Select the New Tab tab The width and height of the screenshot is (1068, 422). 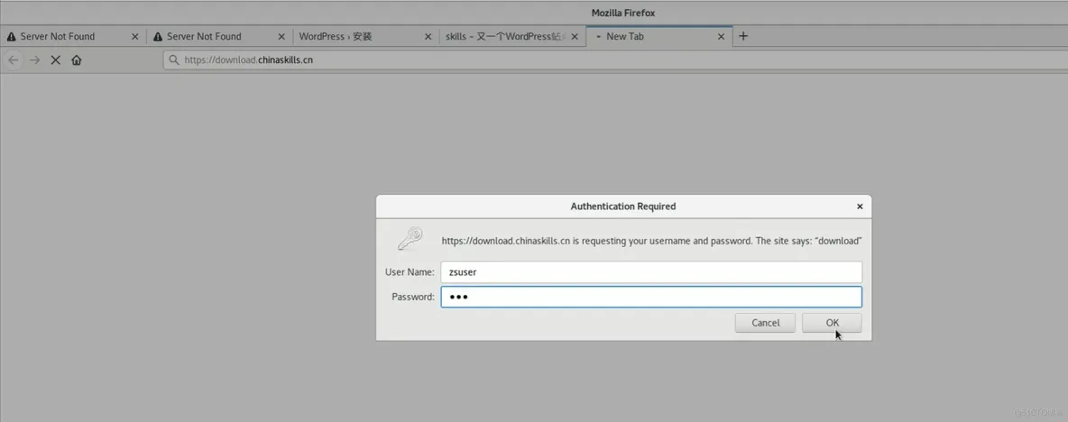pyautogui.click(x=658, y=36)
